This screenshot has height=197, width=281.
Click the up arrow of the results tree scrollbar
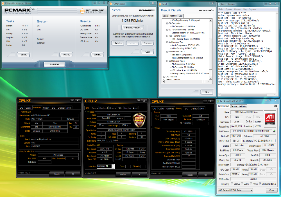coord(211,20)
